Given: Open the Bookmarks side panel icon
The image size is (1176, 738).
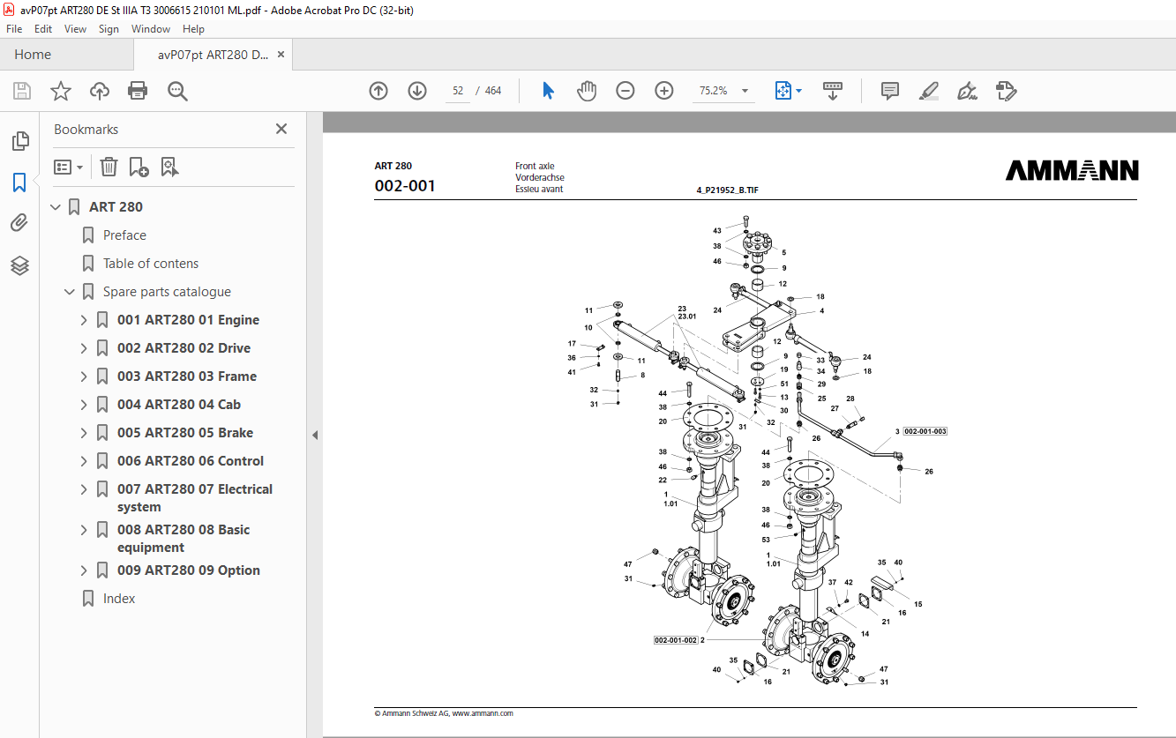Looking at the screenshot, I should (19, 183).
